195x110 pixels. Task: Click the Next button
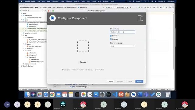tap(130, 82)
